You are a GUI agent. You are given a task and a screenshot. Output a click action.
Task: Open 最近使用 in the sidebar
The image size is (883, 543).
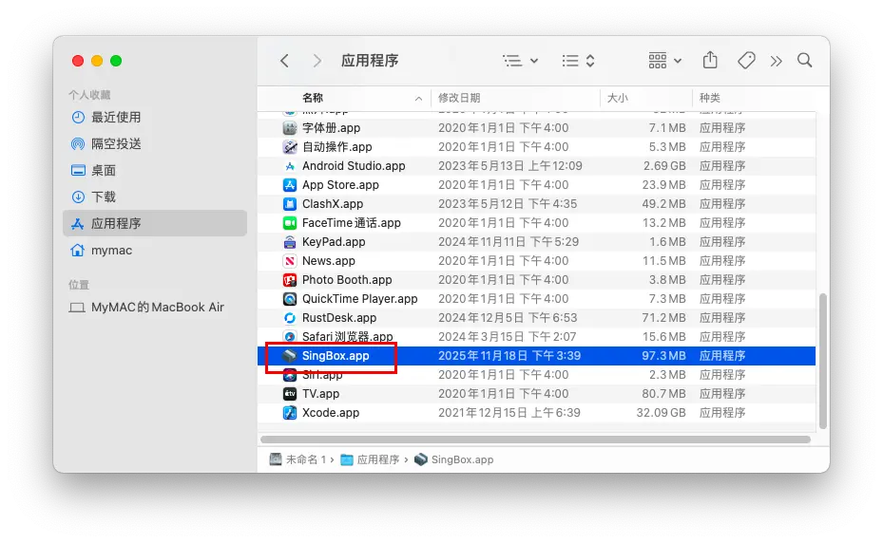116,118
